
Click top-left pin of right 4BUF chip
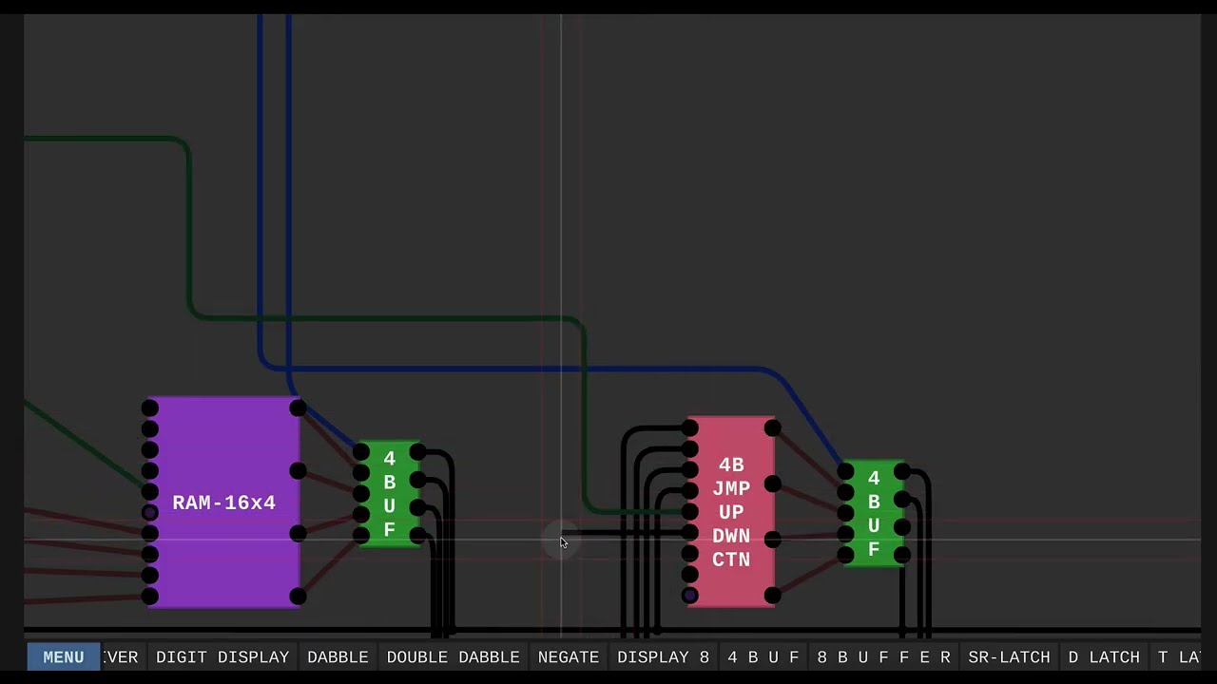pyautogui.click(x=845, y=471)
